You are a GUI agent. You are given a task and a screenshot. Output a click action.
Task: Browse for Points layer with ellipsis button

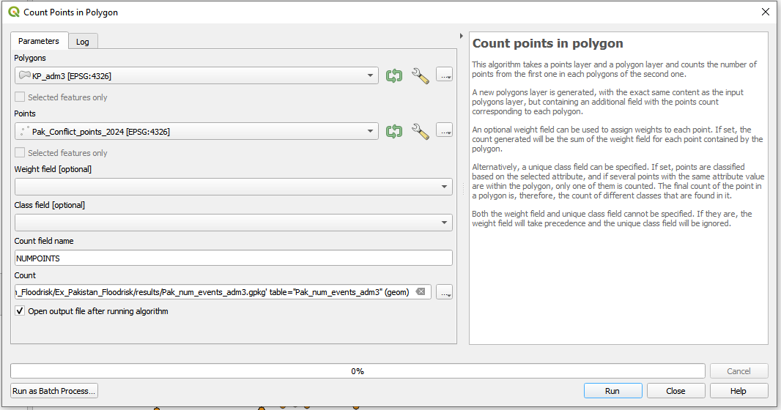pos(444,130)
